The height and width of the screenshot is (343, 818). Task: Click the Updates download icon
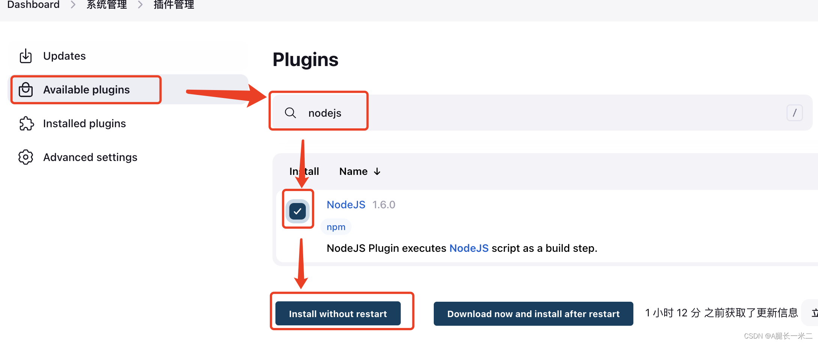coord(26,56)
